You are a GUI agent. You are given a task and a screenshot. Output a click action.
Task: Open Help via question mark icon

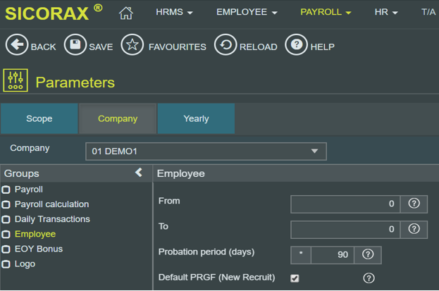tap(296, 46)
